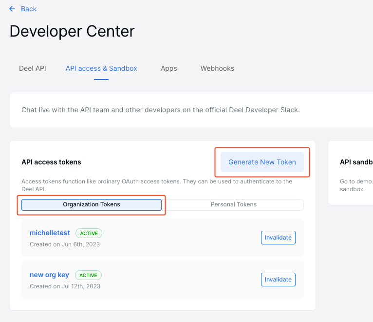The height and width of the screenshot is (322, 373).
Task: Click the Developer Slack banner text
Action: [161, 110]
